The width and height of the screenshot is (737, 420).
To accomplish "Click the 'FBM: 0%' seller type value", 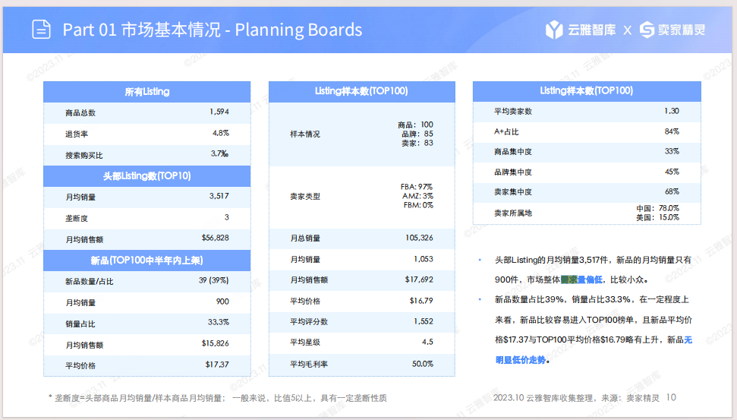I will click(418, 205).
